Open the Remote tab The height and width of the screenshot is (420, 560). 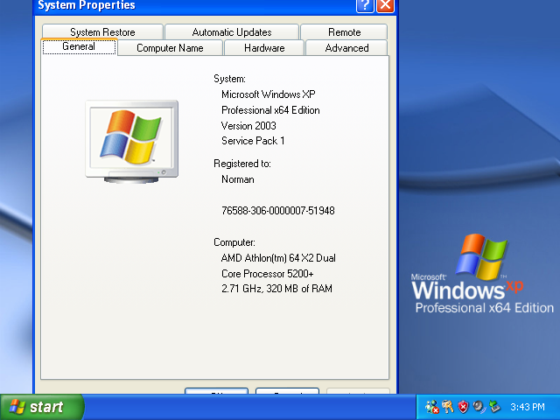coord(344,32)
